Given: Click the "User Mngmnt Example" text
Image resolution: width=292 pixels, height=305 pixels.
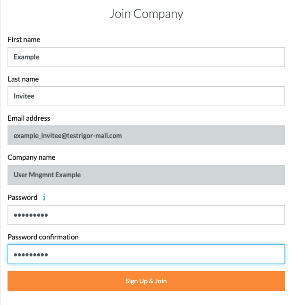Looking at the screenshot, I should coord(47,175).
